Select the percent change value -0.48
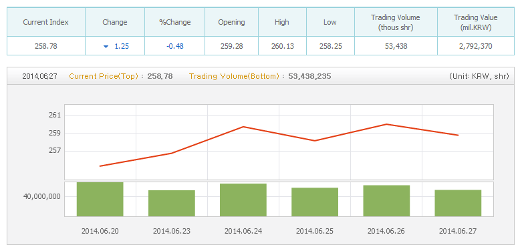The height and width of the screenshot is (251, 520). click(174, 46)
